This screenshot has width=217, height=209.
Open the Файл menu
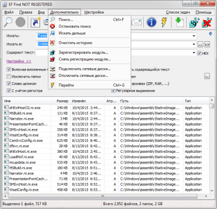[x=9, y=12]
